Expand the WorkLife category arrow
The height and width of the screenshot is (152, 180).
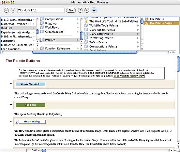(x=34, y=28)
